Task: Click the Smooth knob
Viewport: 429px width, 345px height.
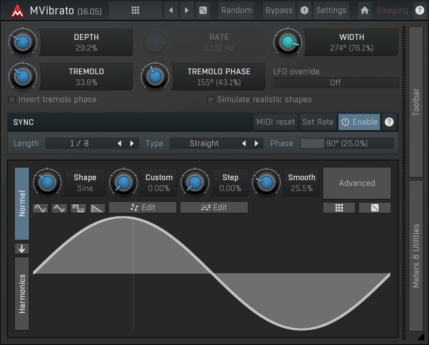Action: 266,183
